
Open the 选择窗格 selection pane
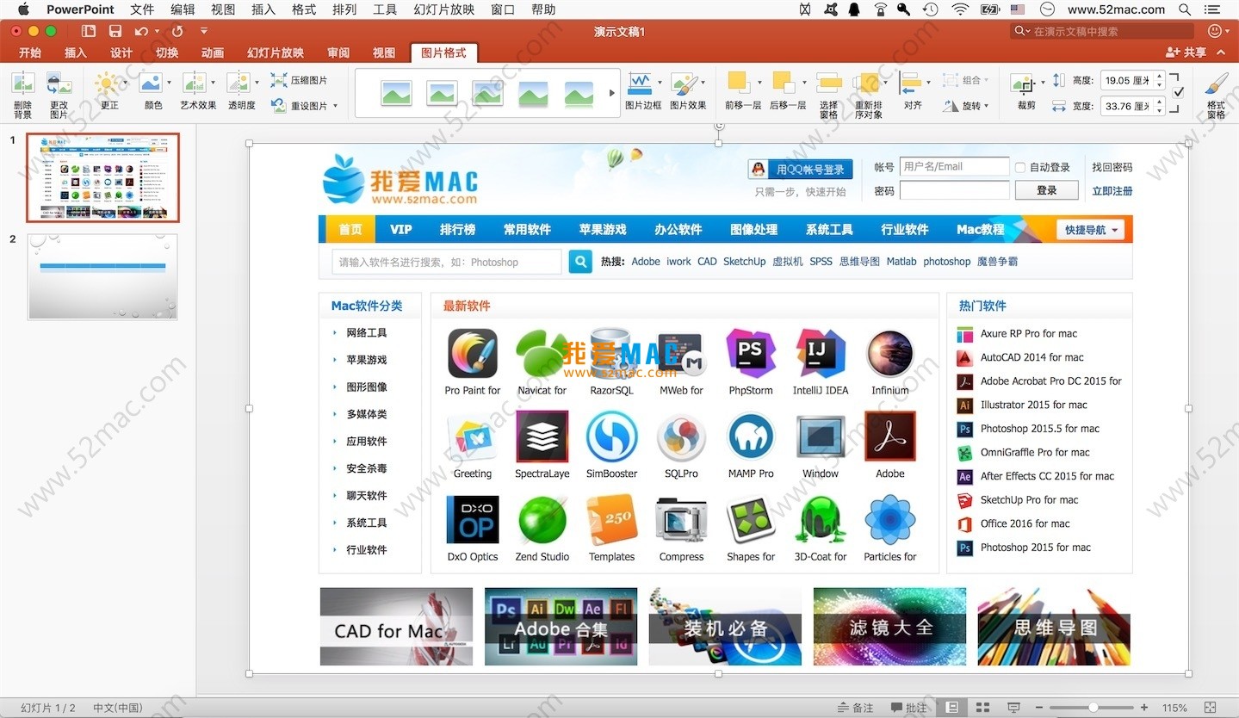click(829, 84)
